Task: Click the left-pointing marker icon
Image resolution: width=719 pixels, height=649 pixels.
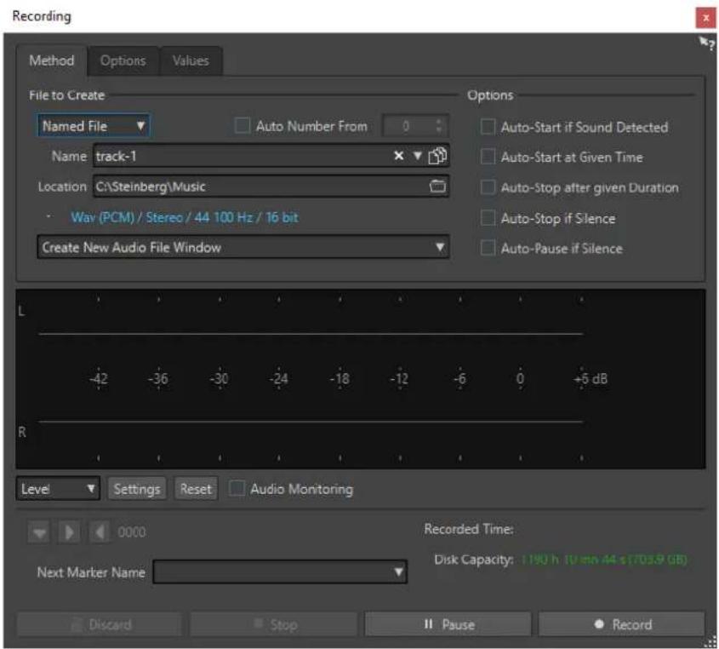Action: (x=100, y=532)
